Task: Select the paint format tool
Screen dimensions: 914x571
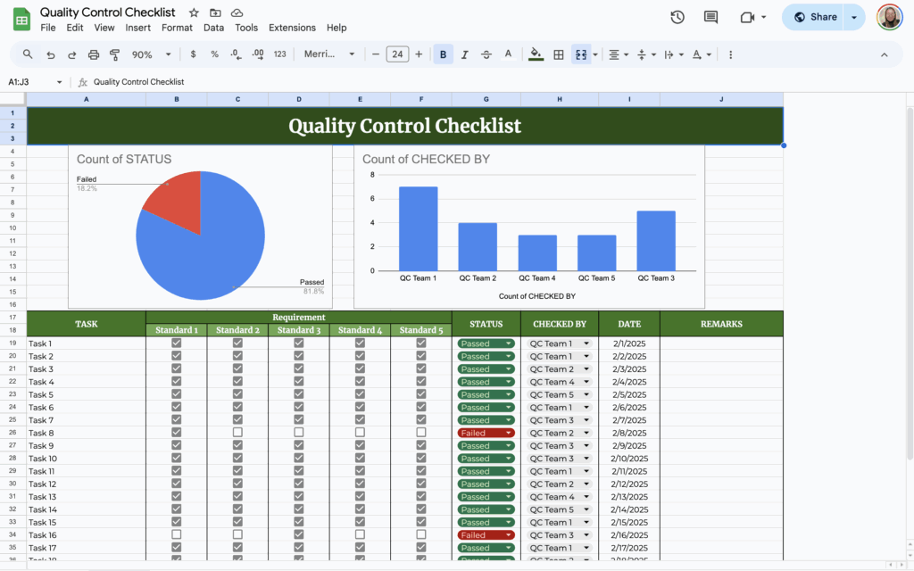Action: (115, 54)
